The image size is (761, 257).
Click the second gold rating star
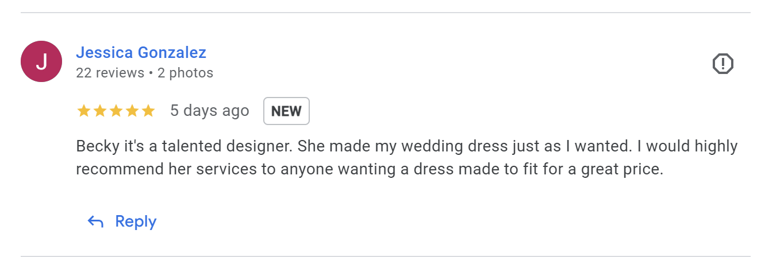click(100, 111)
